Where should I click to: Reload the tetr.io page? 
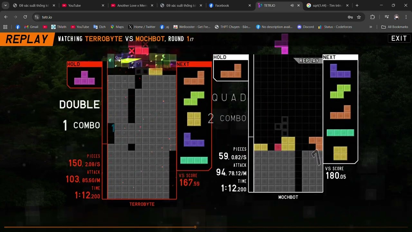(x=25, y=17)
